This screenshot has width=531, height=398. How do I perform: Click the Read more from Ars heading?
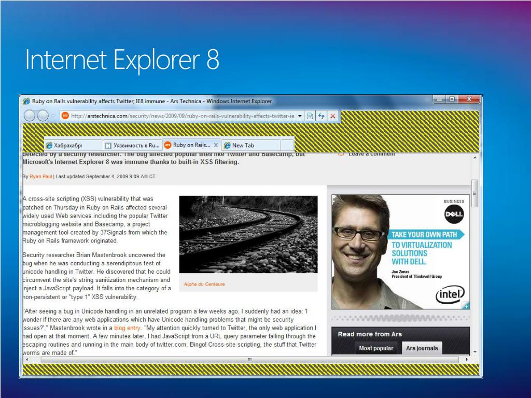(x=370, y=334)
